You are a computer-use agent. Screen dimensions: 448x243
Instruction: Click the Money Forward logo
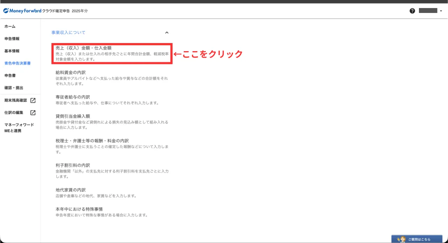click(22, 11)
